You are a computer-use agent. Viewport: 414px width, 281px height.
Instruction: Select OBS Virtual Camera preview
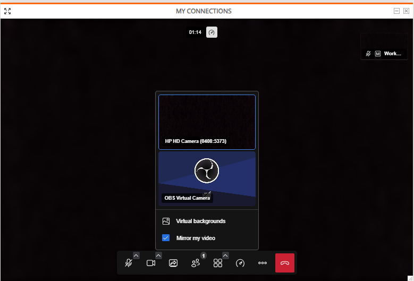point(207,178)
